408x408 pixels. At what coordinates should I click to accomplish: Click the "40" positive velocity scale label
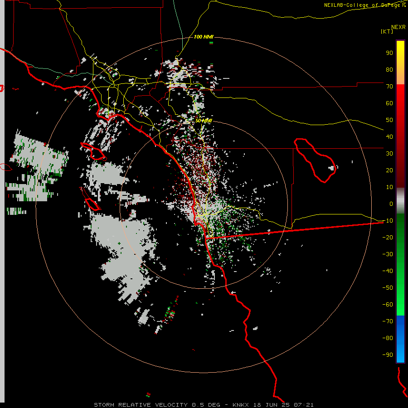pos(389,136)
